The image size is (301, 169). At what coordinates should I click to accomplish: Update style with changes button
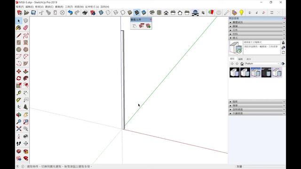point(283,52)
